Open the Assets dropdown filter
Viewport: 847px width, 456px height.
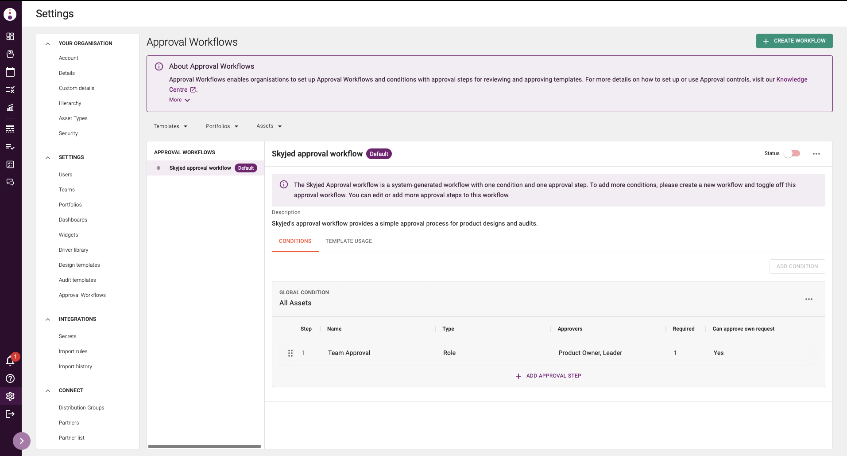coord(269,126)
